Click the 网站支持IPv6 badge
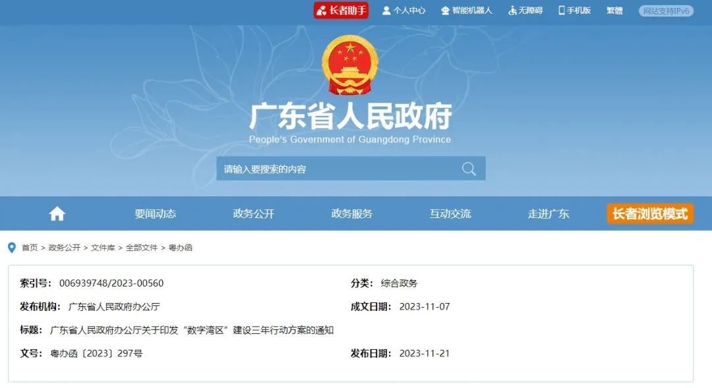 [x=666, y=11]
